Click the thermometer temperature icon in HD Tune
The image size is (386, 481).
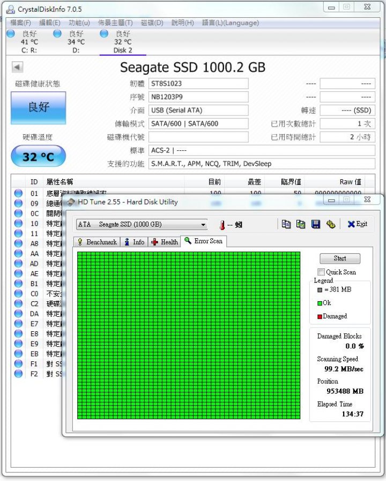(x=222, y=225)
